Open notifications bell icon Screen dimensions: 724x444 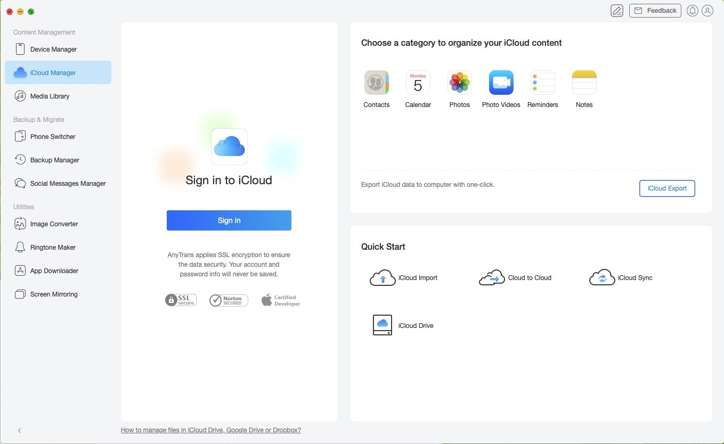693,11
